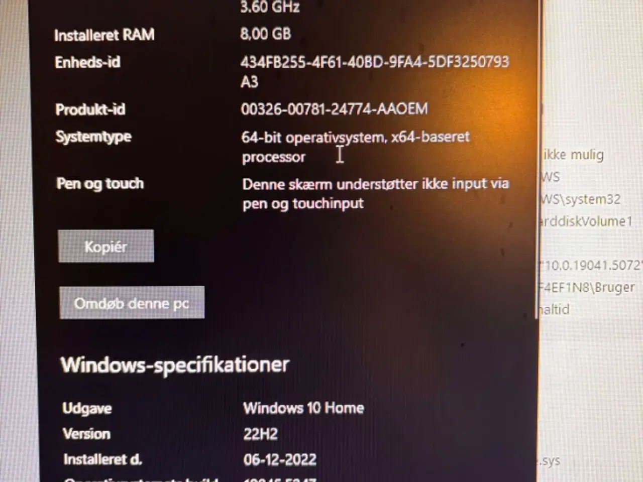The width and height of the screenshot is (643, 482).
Task: Select ikke mulig text in background window
Action: [x=573, y=155]
